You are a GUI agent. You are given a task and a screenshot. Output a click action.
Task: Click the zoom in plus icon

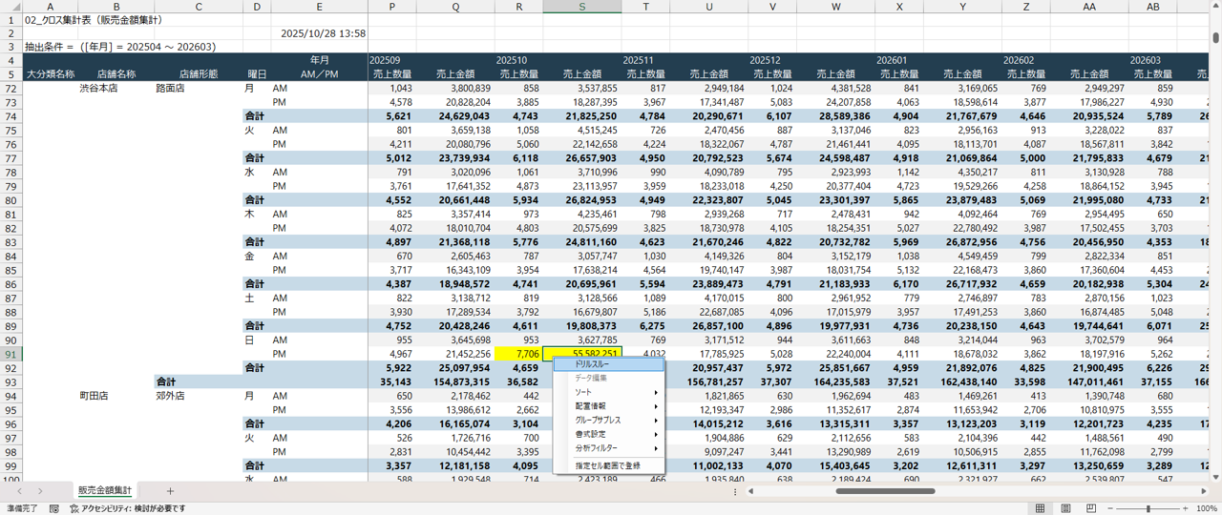pos(1186,509)
